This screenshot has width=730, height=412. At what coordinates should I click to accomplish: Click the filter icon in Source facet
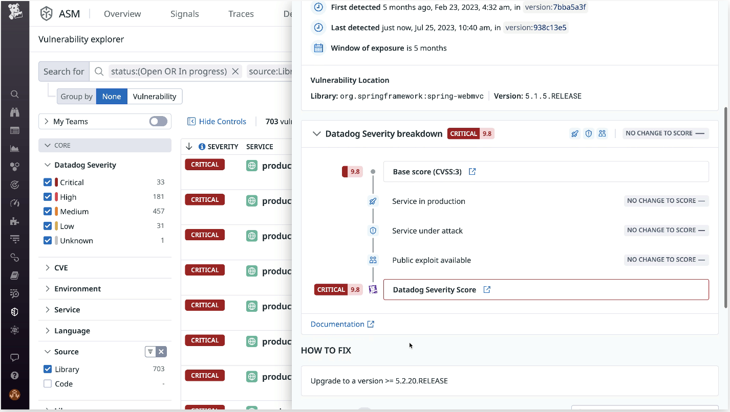[150, 352]
